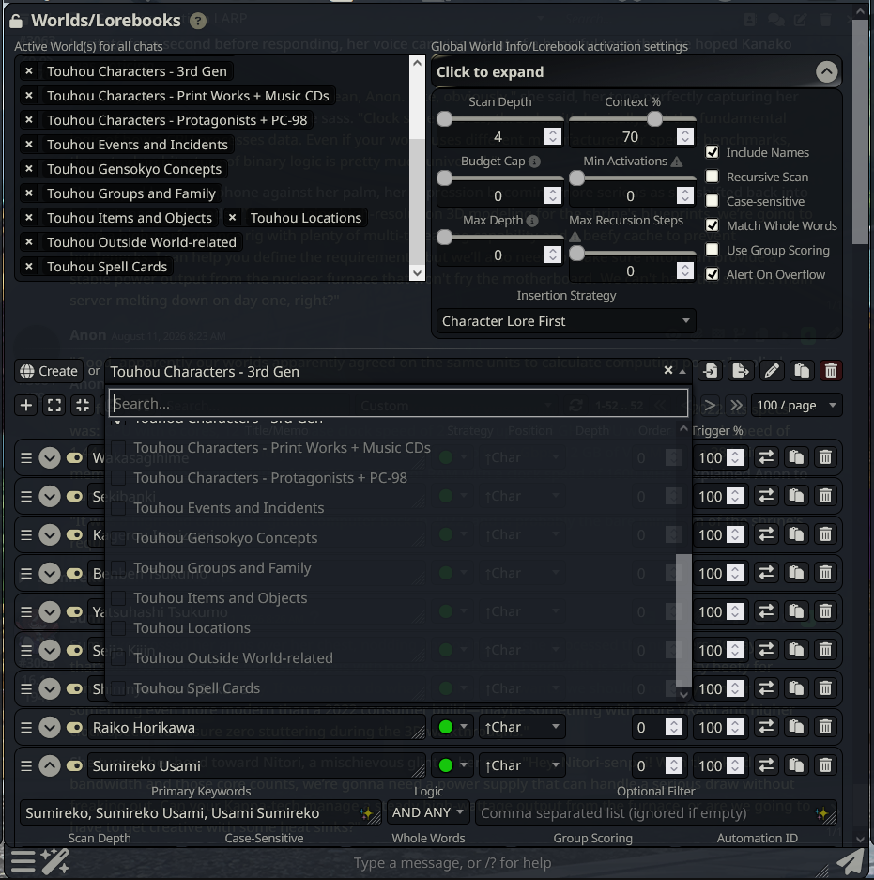Click the send message paper plane icon
Image resolution: width=874 pixels, height=880 pixels.
point(851,861)
